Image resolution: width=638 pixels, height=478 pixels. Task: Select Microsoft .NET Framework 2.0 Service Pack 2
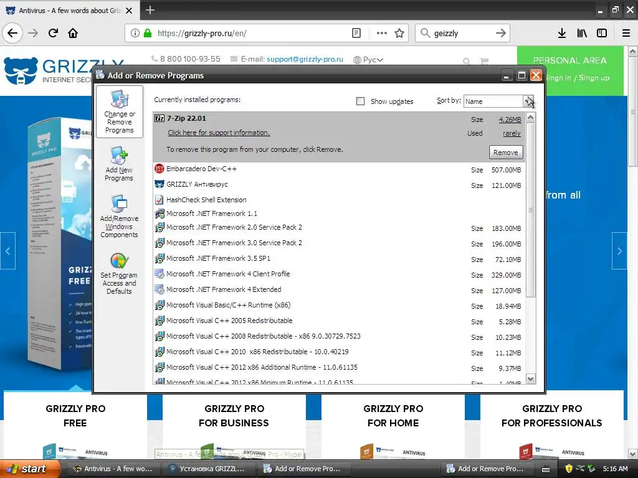click(x=338, y=228)
